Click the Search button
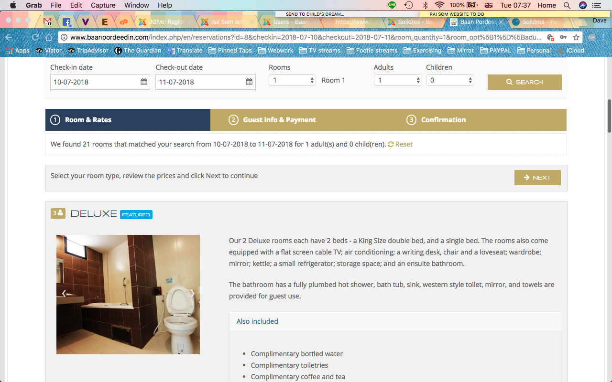Screen dimensions: 612x382 point(525,82)
